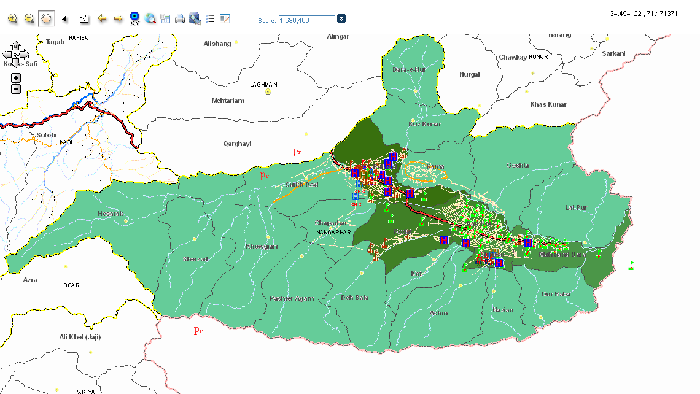Click the RV center of navigation pad
The width and height of the screenshot is (700, 394).
15,55
